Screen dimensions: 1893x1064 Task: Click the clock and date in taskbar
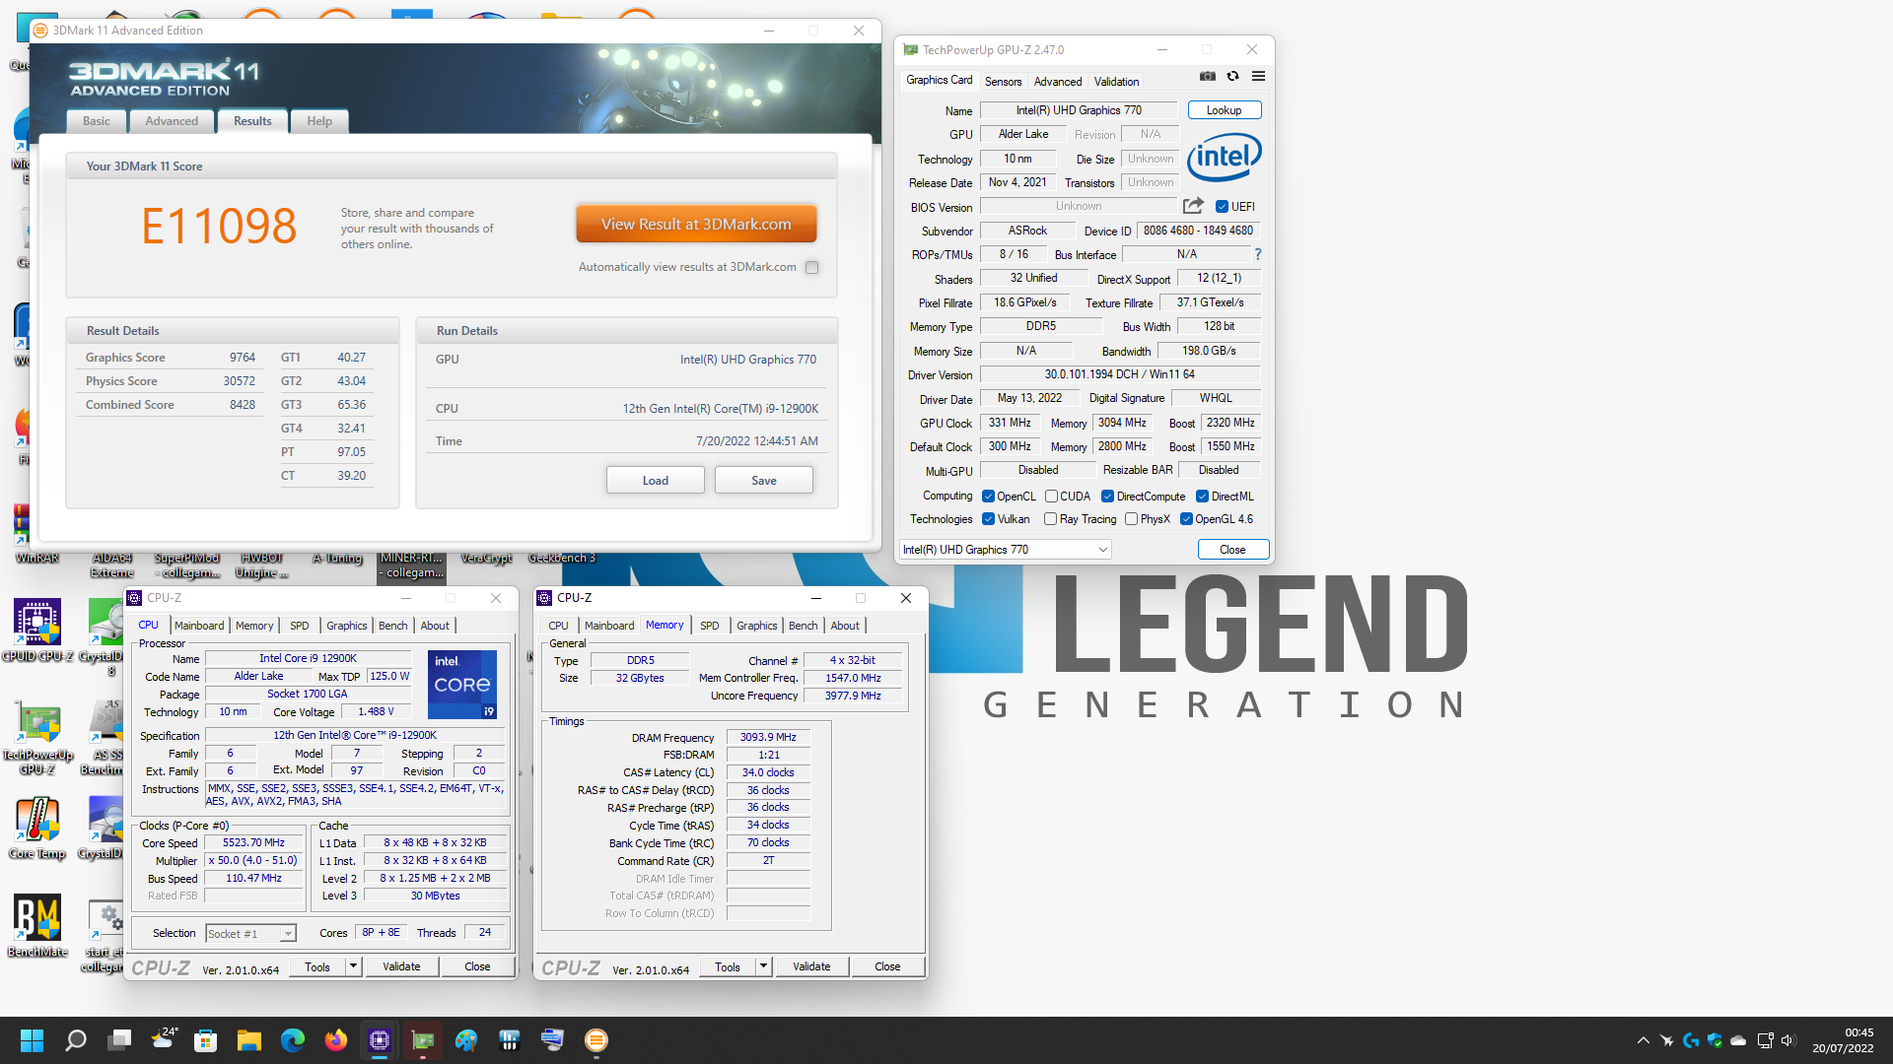[1843, 1040]
